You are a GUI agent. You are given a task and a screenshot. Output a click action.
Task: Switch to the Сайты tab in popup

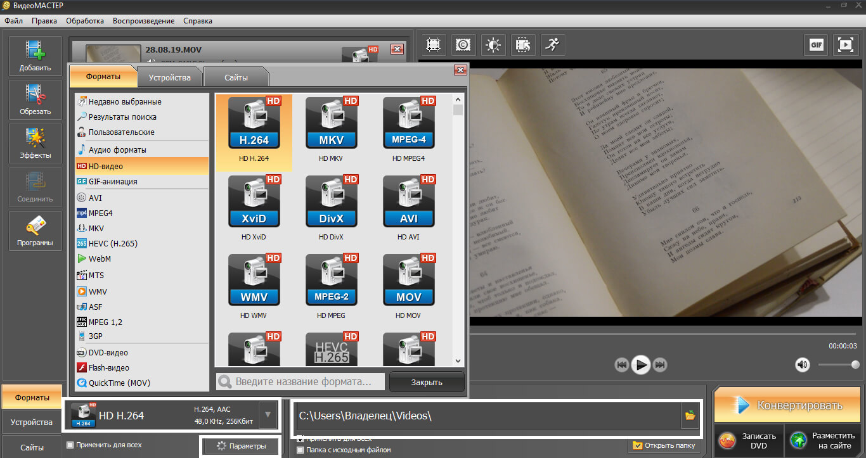click(236, 77)
